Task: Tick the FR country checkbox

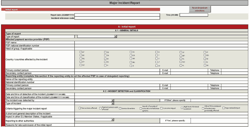Action: click(x=131, y=52)
